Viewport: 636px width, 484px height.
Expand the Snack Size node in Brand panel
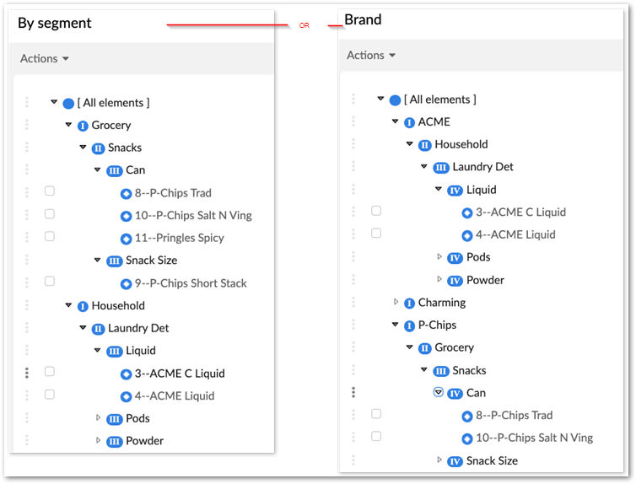coord(439,460)
